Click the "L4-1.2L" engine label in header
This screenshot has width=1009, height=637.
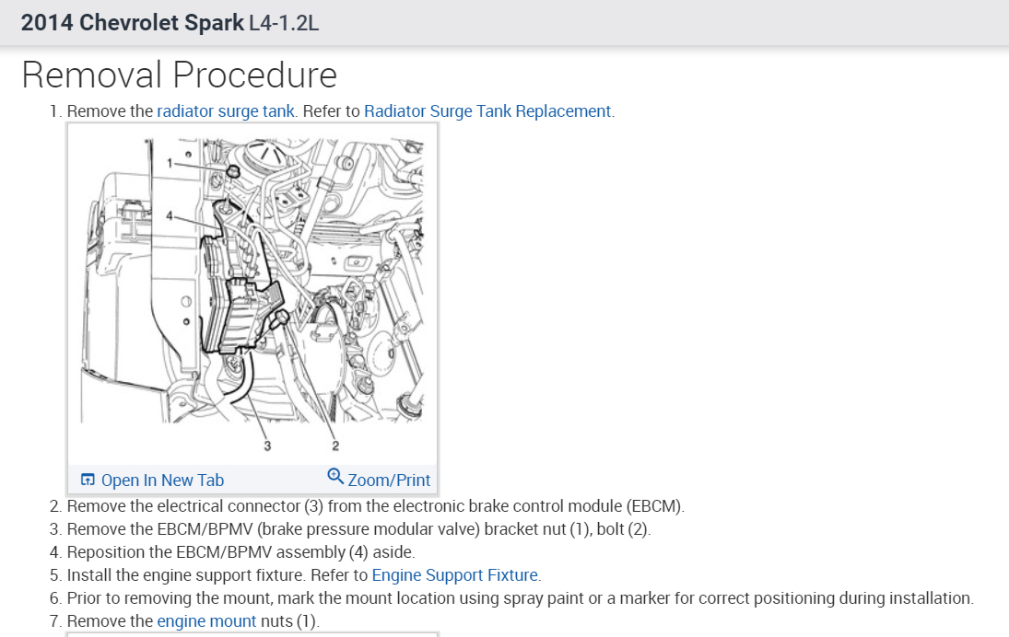[284, 23]
